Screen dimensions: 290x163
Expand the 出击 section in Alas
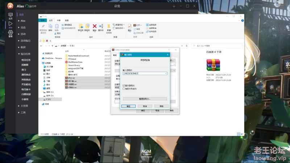22,28
